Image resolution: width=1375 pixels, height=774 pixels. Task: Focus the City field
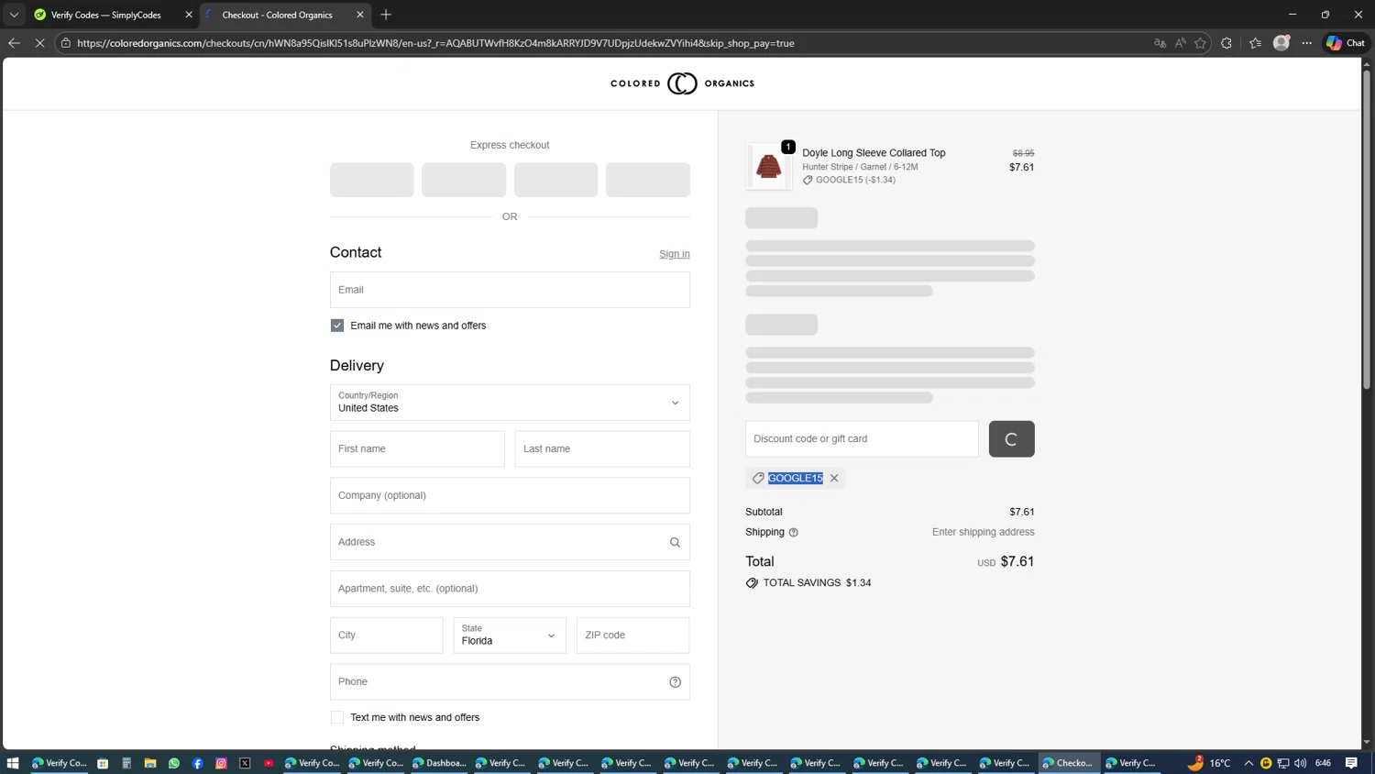[386, 636]
